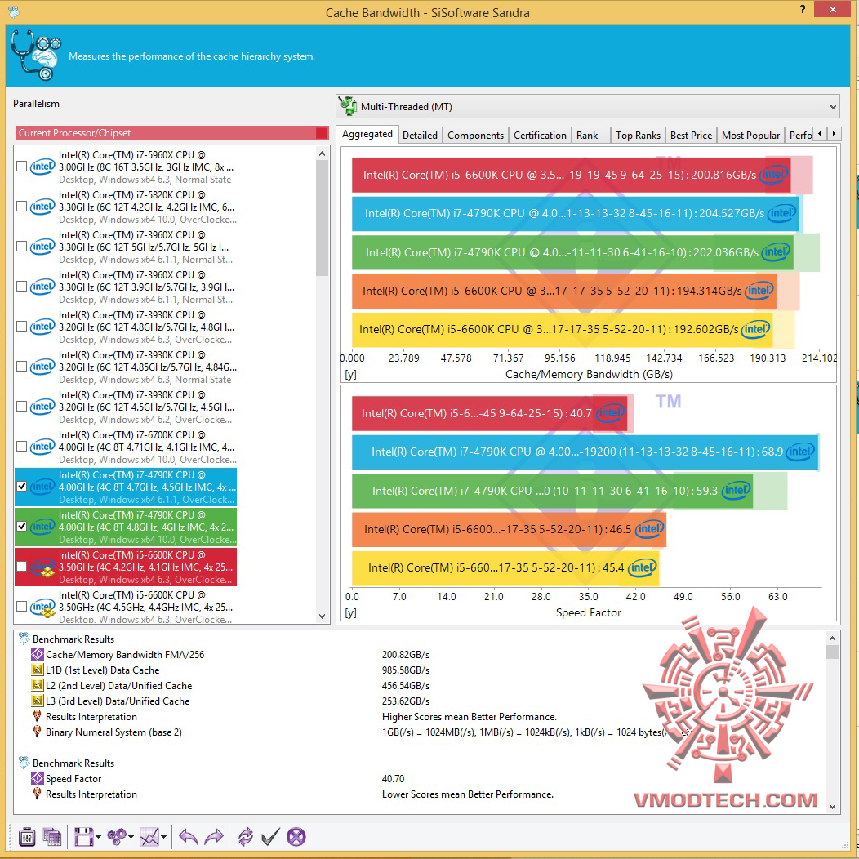This screenshot has height=859, width=859.
Task: Click the stethoscope brain header icon
Action: (x=36, y=56)
